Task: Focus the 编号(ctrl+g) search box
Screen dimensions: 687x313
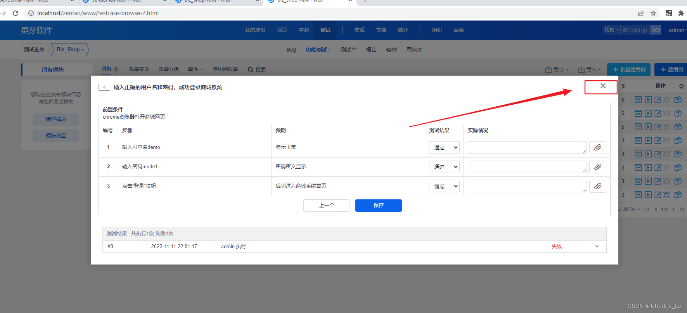Action: click(635, 30)
